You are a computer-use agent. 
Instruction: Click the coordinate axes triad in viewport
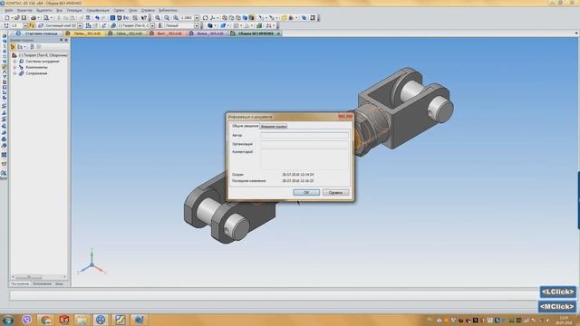[x=92, y=262]
